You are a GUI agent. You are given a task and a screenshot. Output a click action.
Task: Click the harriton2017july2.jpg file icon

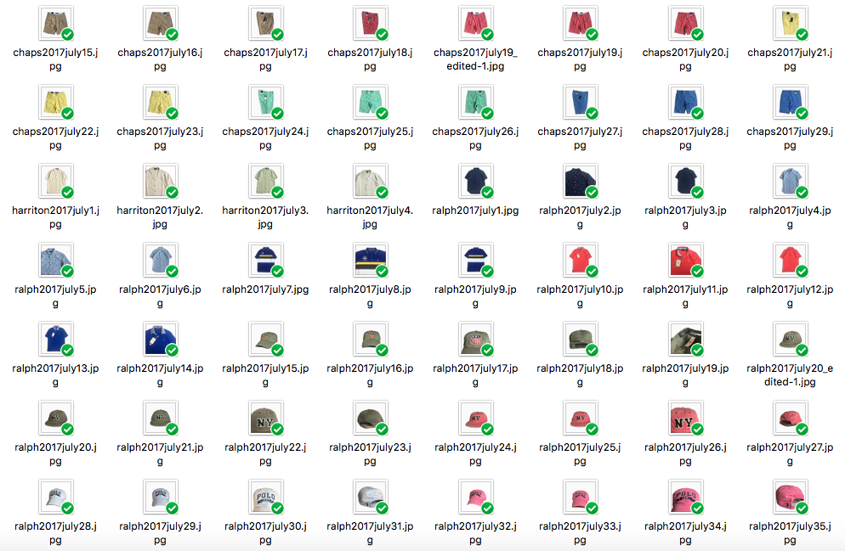click(160, 182)
